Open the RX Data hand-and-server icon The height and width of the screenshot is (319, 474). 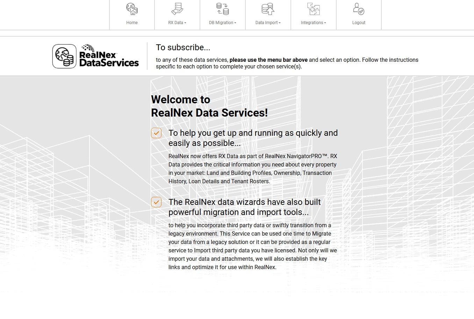[177, 9]
